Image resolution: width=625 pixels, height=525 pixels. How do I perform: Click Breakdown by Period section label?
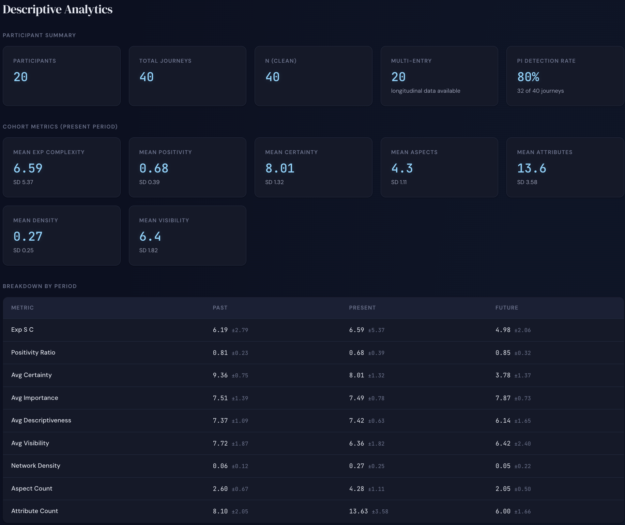pos(40,286)
